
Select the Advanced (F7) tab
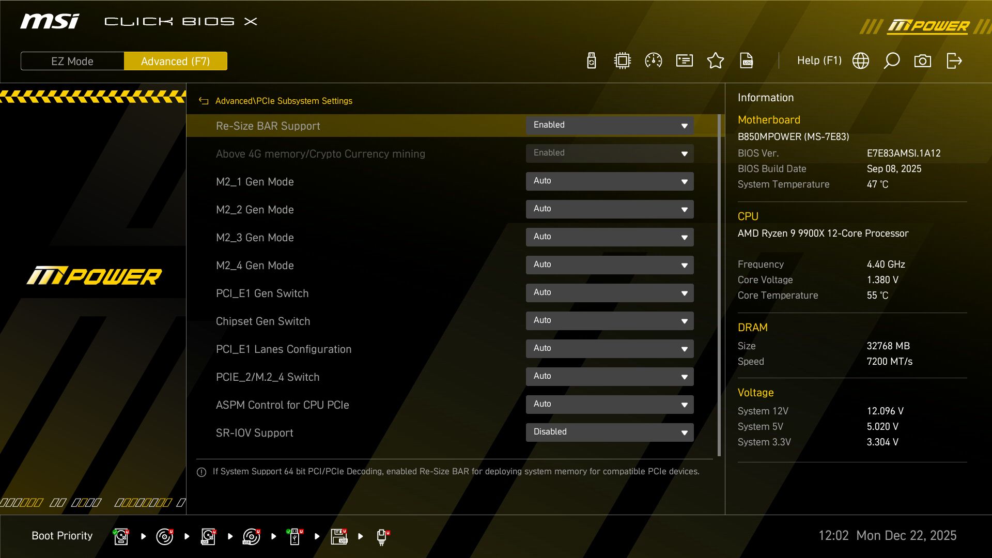[176, 61]
